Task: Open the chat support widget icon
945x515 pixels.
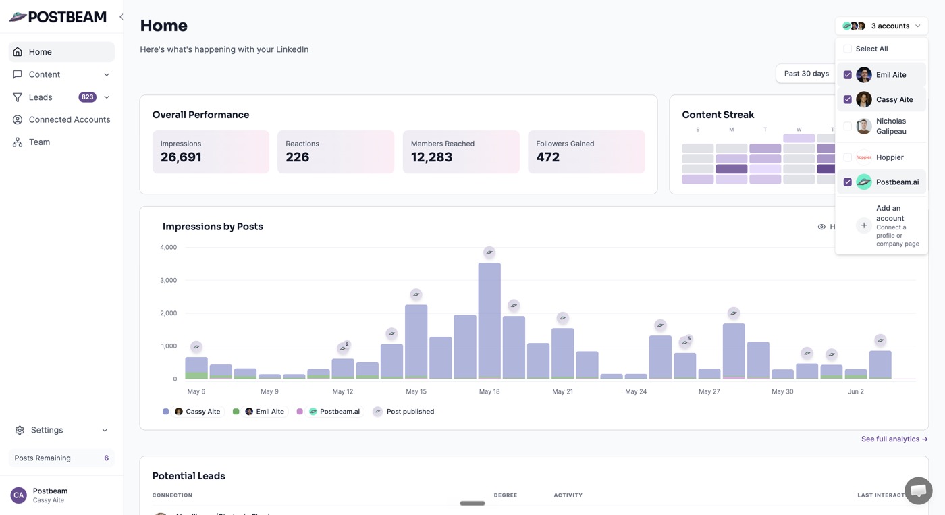Action: pos(919,491)
